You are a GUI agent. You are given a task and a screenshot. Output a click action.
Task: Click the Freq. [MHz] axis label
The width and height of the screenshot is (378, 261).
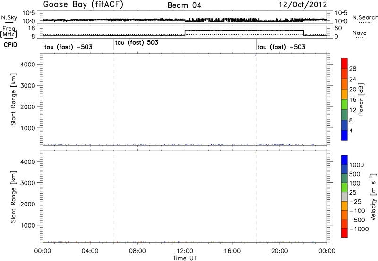(x=9, y=32)
